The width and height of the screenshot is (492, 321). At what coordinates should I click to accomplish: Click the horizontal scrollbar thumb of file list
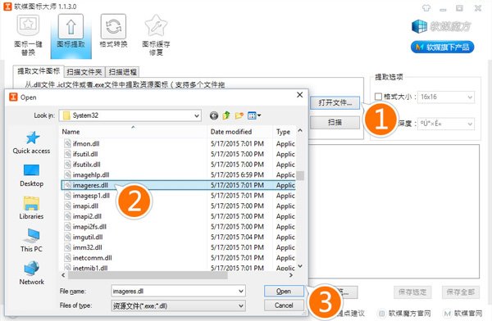pos(148,275)
